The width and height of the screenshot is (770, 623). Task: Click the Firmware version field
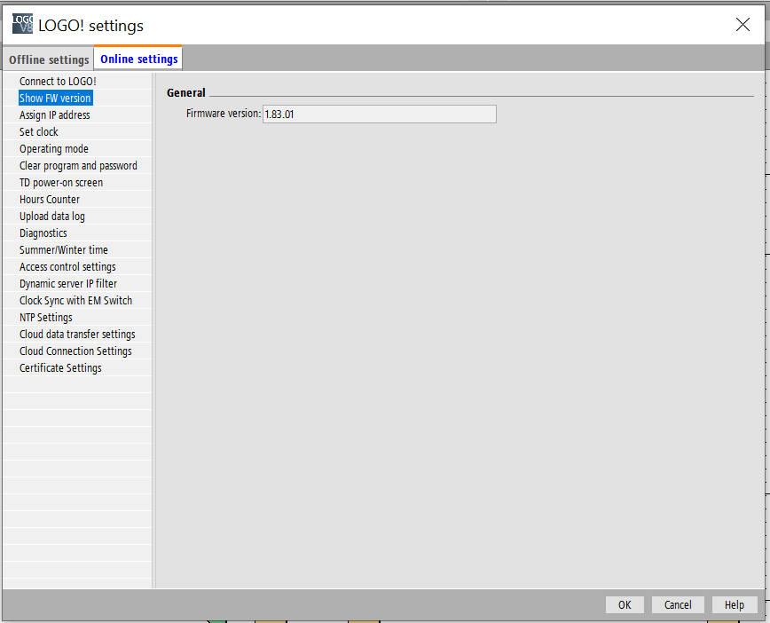point(379,114)
